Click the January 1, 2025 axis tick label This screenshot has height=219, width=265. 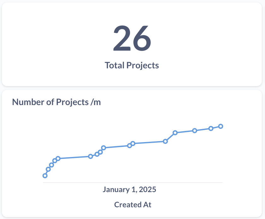[129, 190]
